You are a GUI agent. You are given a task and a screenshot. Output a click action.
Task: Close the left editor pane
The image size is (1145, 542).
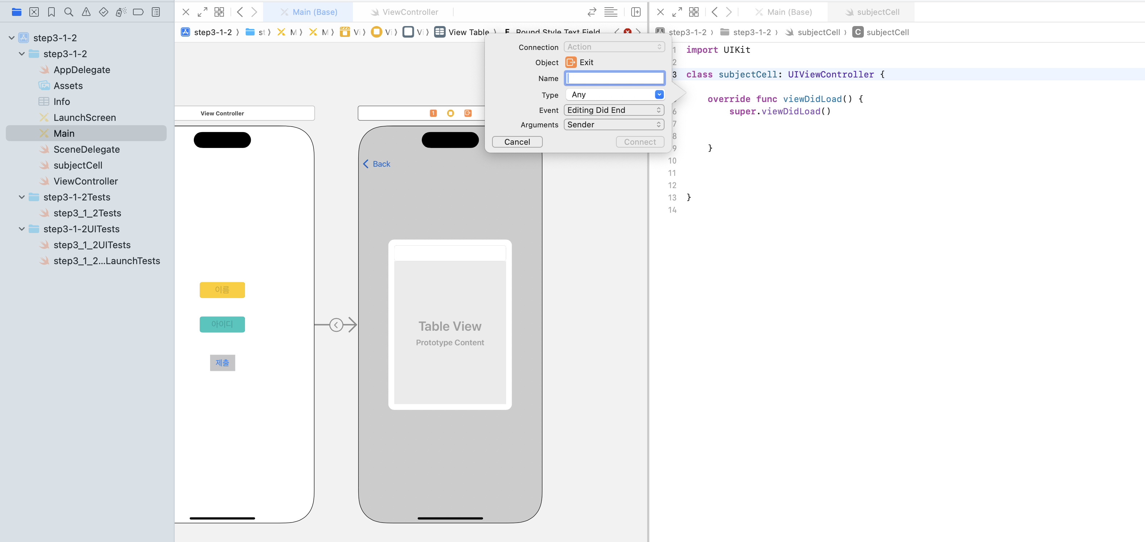click(x=186, y=12)
